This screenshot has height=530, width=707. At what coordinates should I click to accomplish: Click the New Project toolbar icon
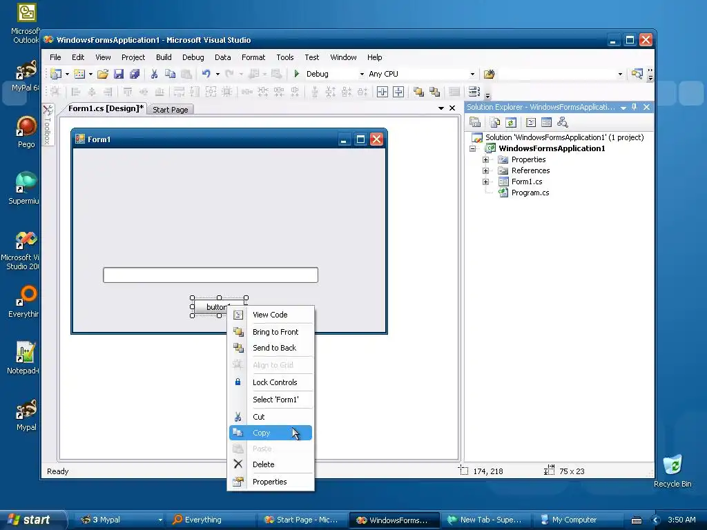pyautogui.click(x=55, y=74)
